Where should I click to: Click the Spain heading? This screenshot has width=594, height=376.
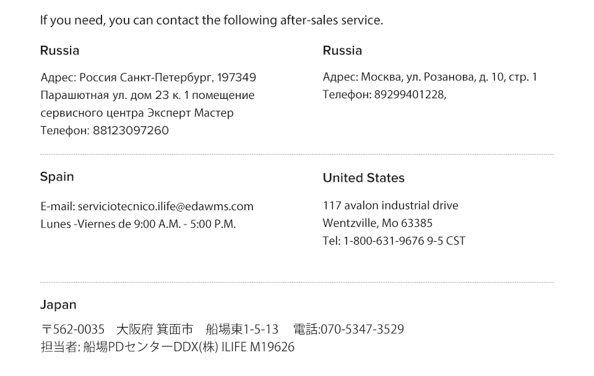tap(57, 177)
